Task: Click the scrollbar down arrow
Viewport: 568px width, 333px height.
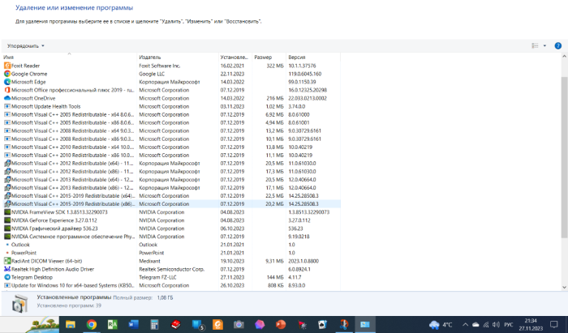Action: point(563,285)
